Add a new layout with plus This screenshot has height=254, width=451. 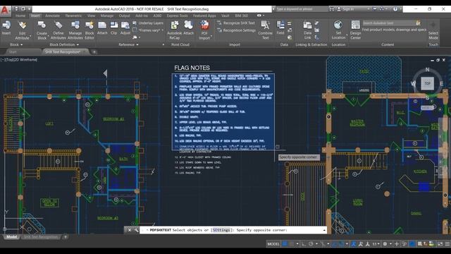[x=66, y=237]
